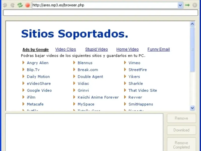Screen dimensions: 201x151
Task: Open the Revver site link
Action: 135,97
